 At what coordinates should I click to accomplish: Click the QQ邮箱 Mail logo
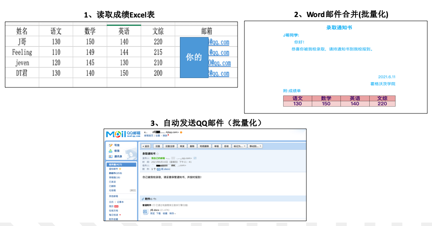click(123, 134)
